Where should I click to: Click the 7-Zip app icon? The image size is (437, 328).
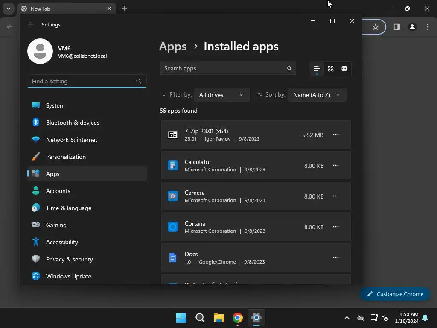173,135
